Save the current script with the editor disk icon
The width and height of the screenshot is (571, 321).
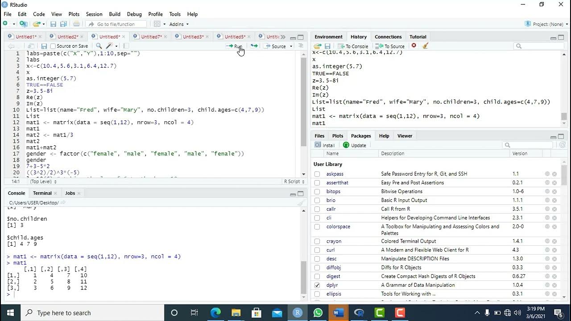(x=44, y=46)
